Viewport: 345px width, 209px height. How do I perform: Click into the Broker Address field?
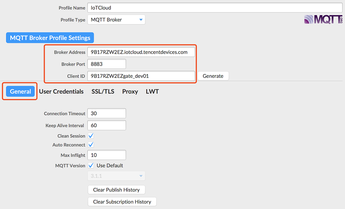click(141, 52)
